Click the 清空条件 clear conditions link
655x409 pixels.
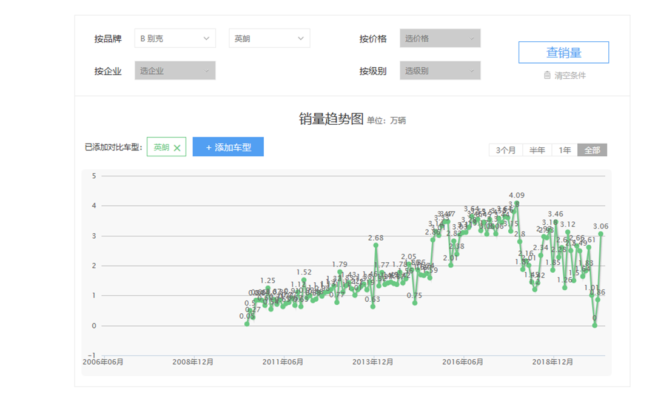(570, 76)
